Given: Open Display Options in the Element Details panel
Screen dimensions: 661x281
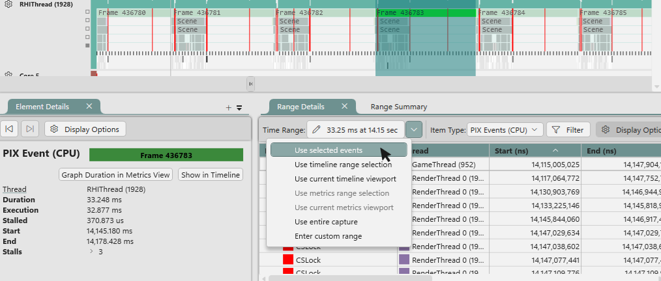Looking at the screenshot, I should [x=85, y=129].
